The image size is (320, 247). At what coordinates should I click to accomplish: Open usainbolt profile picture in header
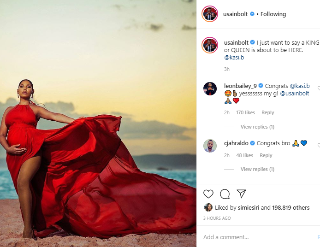[210, 14]
